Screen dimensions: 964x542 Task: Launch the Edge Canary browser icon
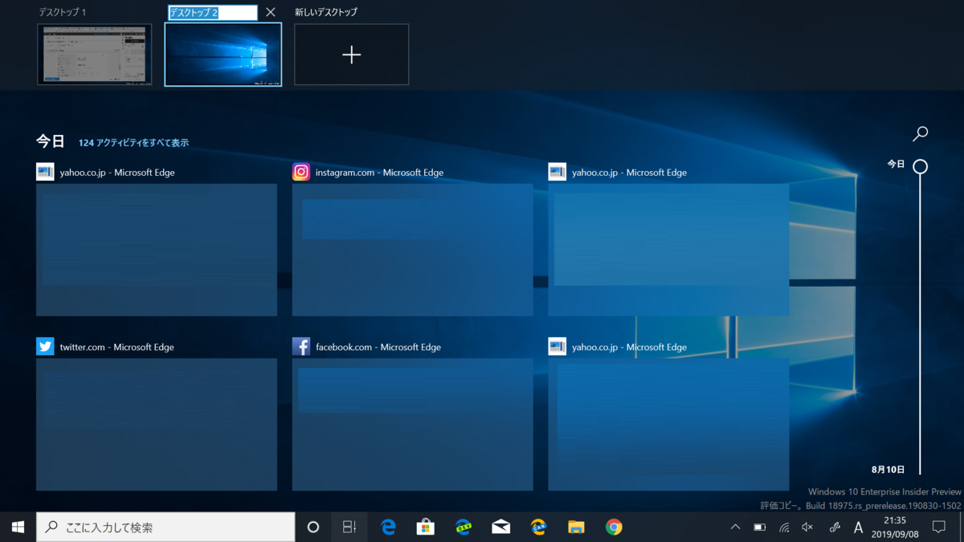point(539,528)
